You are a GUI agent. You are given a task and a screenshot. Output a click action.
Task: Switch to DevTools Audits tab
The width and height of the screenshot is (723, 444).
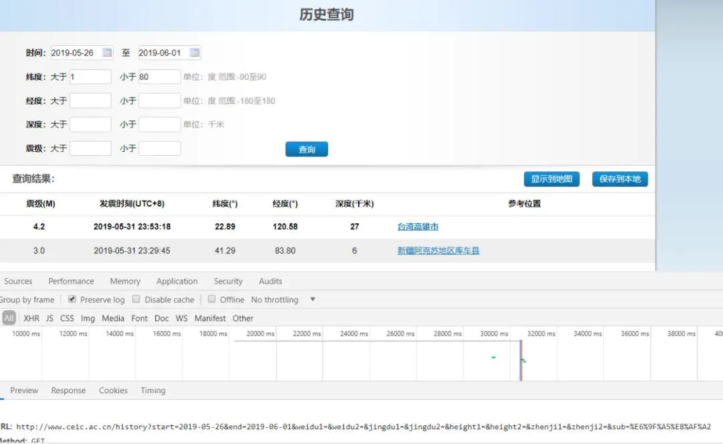point(270,281)
